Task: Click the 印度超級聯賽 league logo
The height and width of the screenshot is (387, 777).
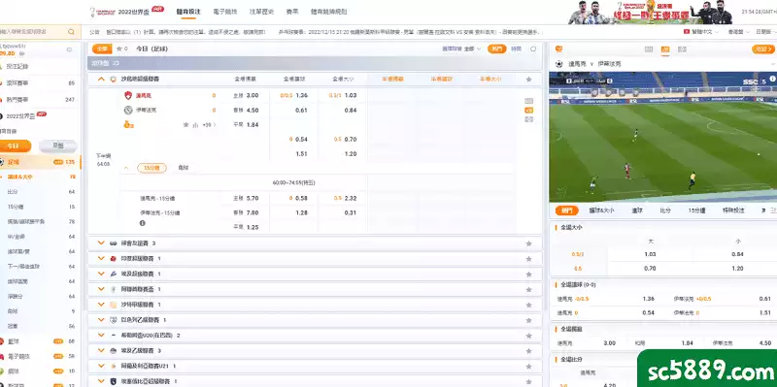Action: pyautogui.click(x=113, y=258)
